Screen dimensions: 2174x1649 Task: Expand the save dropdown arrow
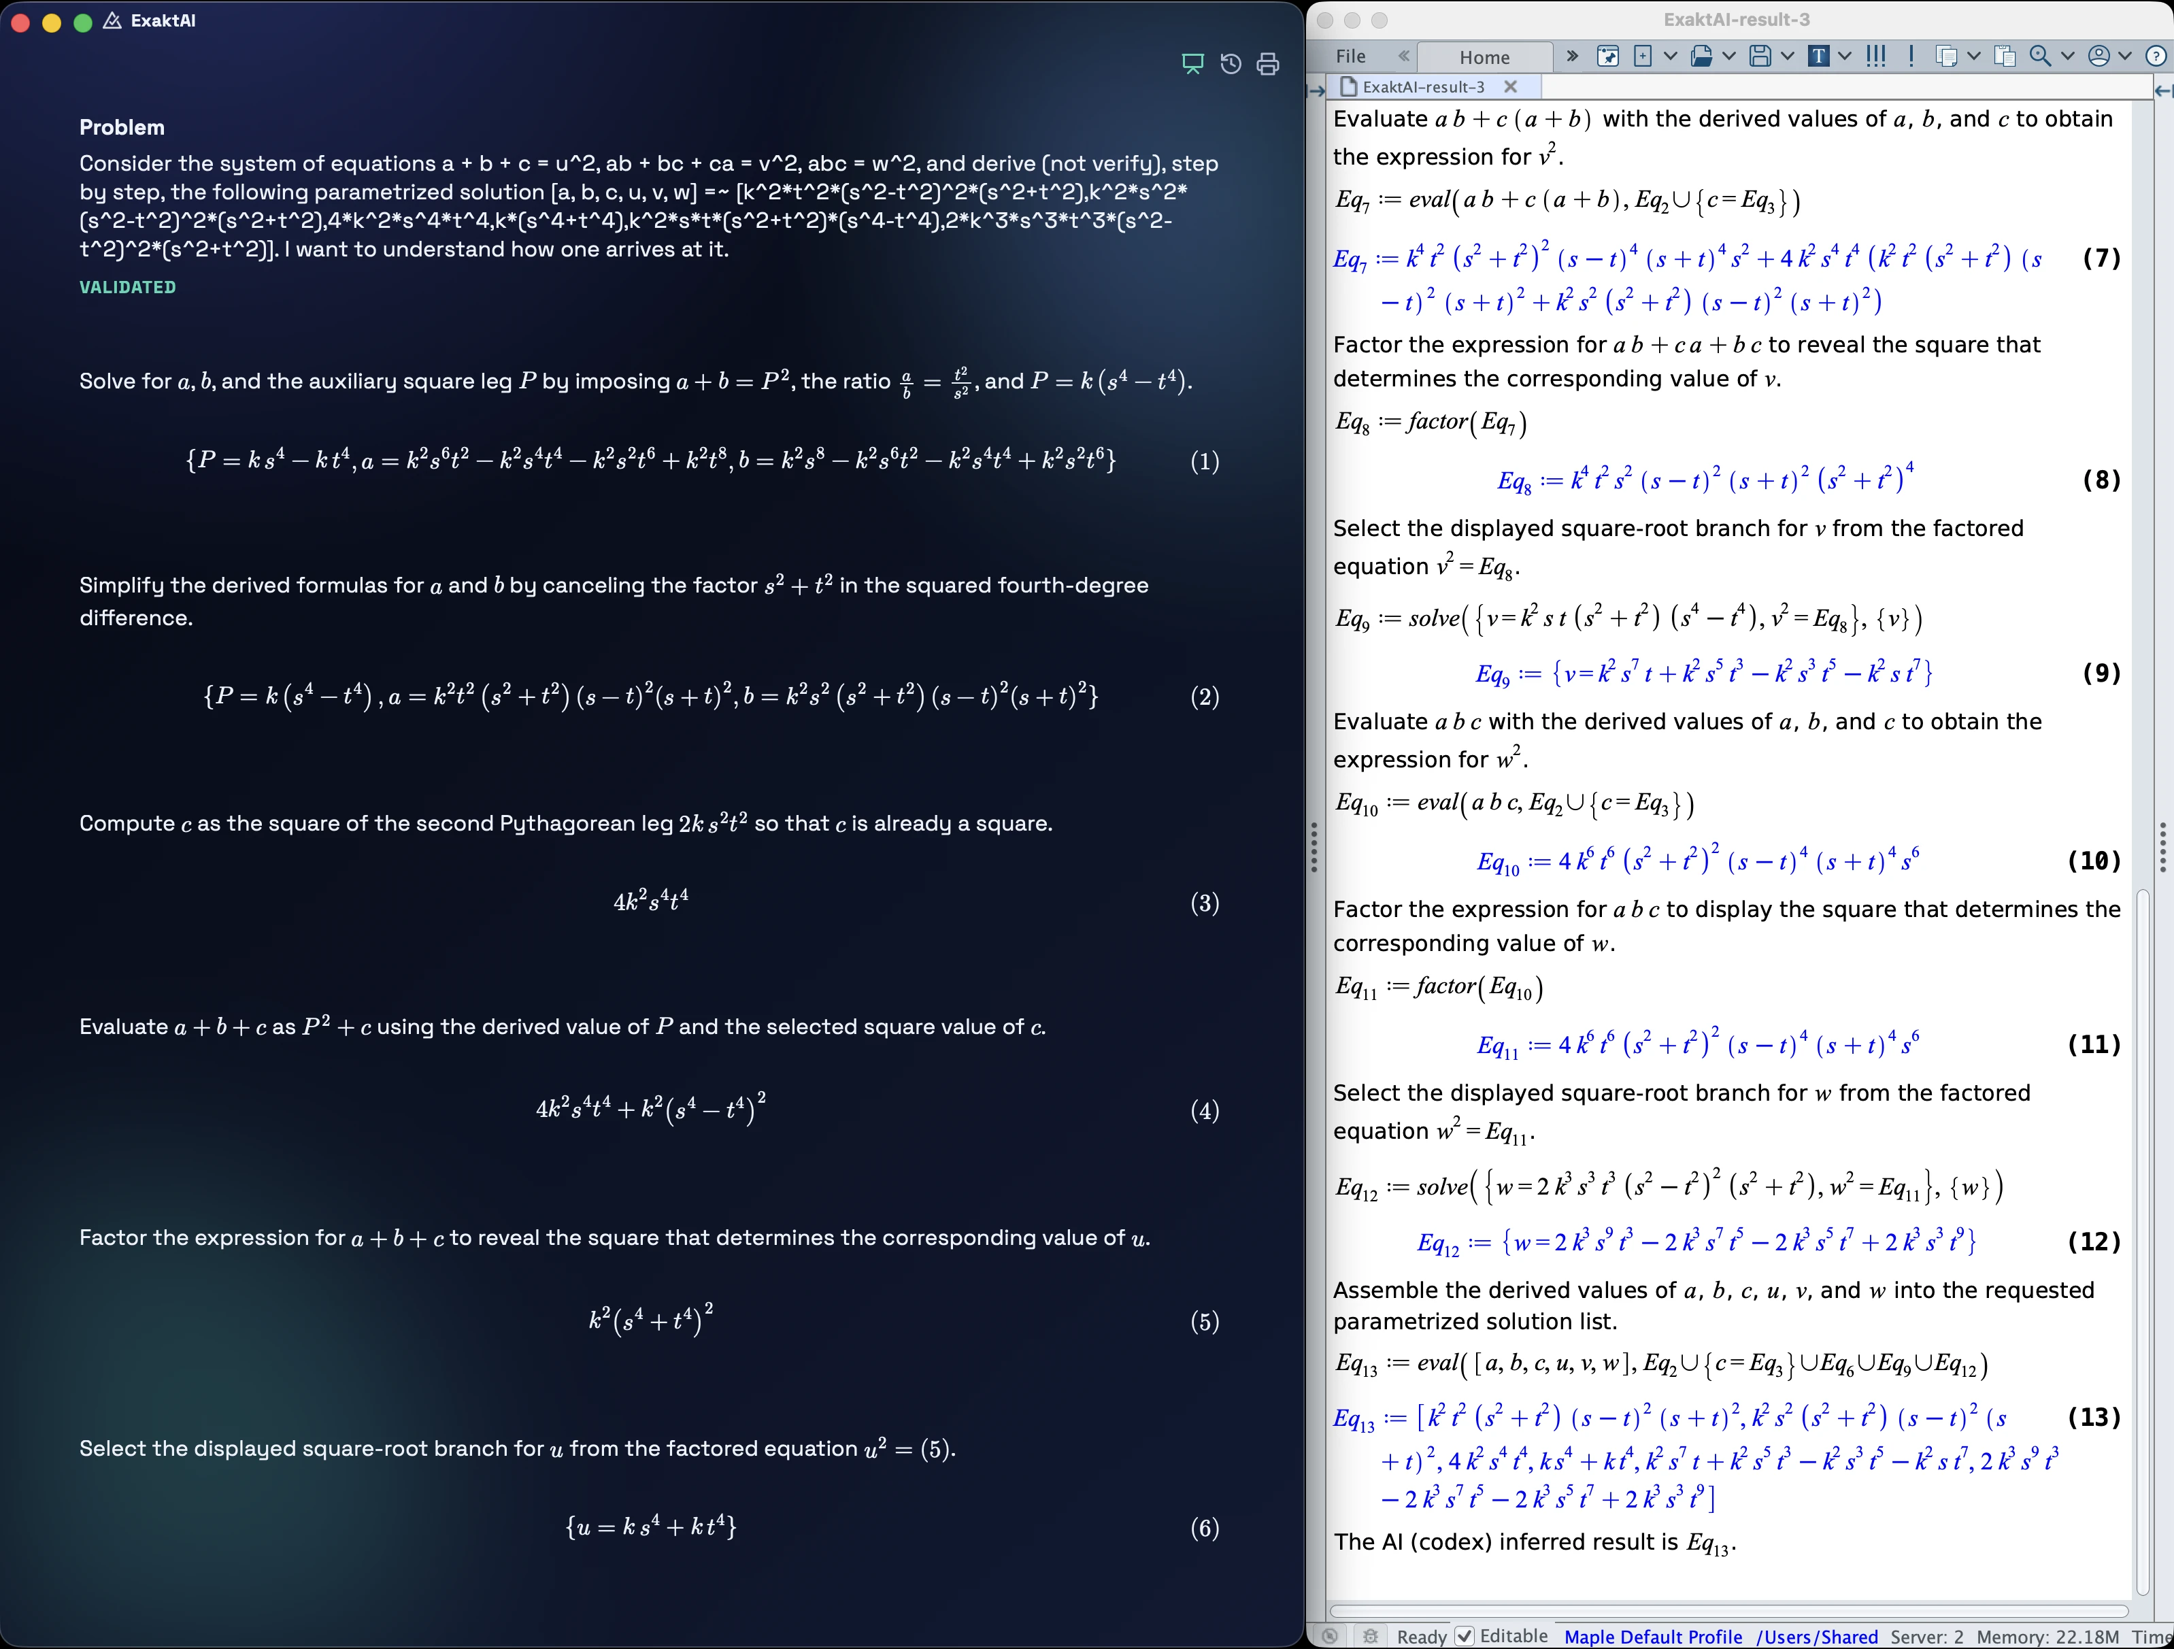click(x=1787, y=56)
